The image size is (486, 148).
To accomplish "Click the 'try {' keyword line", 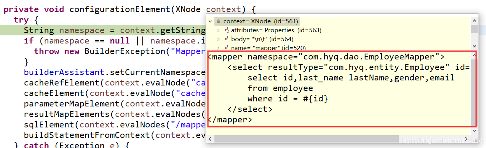I will (26, 19).
